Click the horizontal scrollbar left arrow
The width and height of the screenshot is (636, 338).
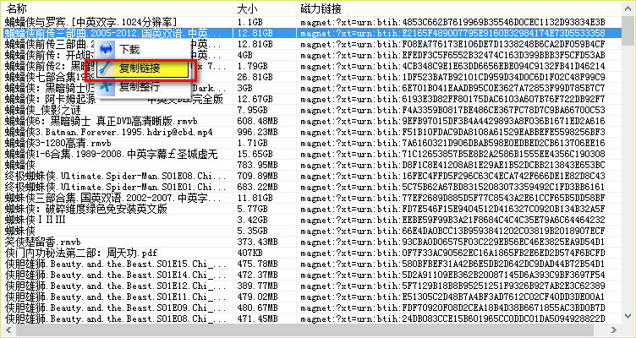(8, 330)
